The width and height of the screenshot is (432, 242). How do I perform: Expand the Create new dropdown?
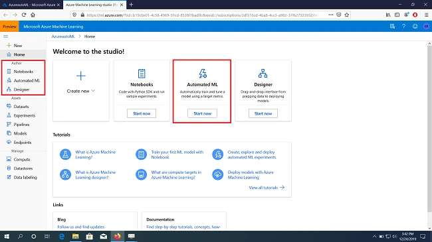point(81,91)
